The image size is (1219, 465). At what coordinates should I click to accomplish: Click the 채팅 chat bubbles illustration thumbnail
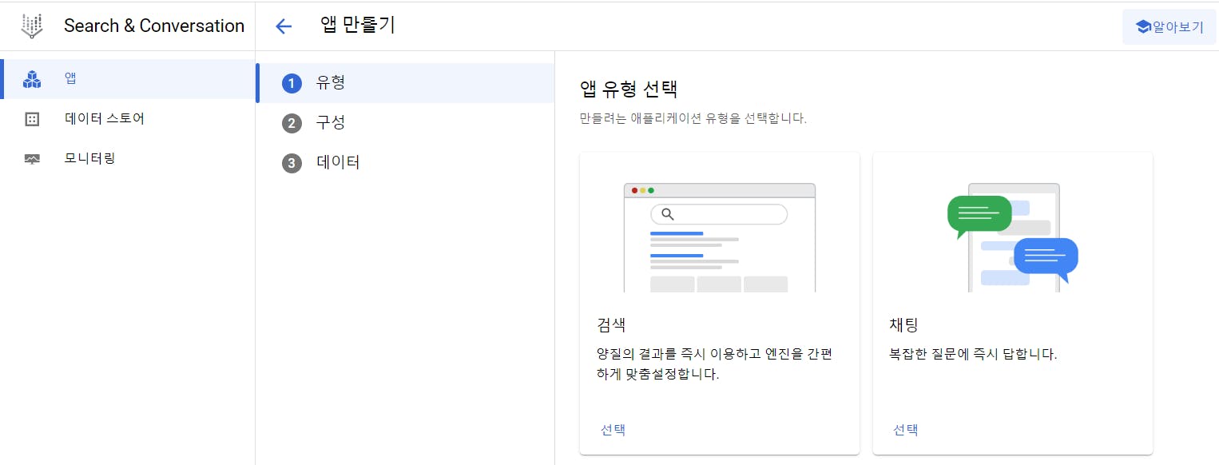click(1013, 237)
